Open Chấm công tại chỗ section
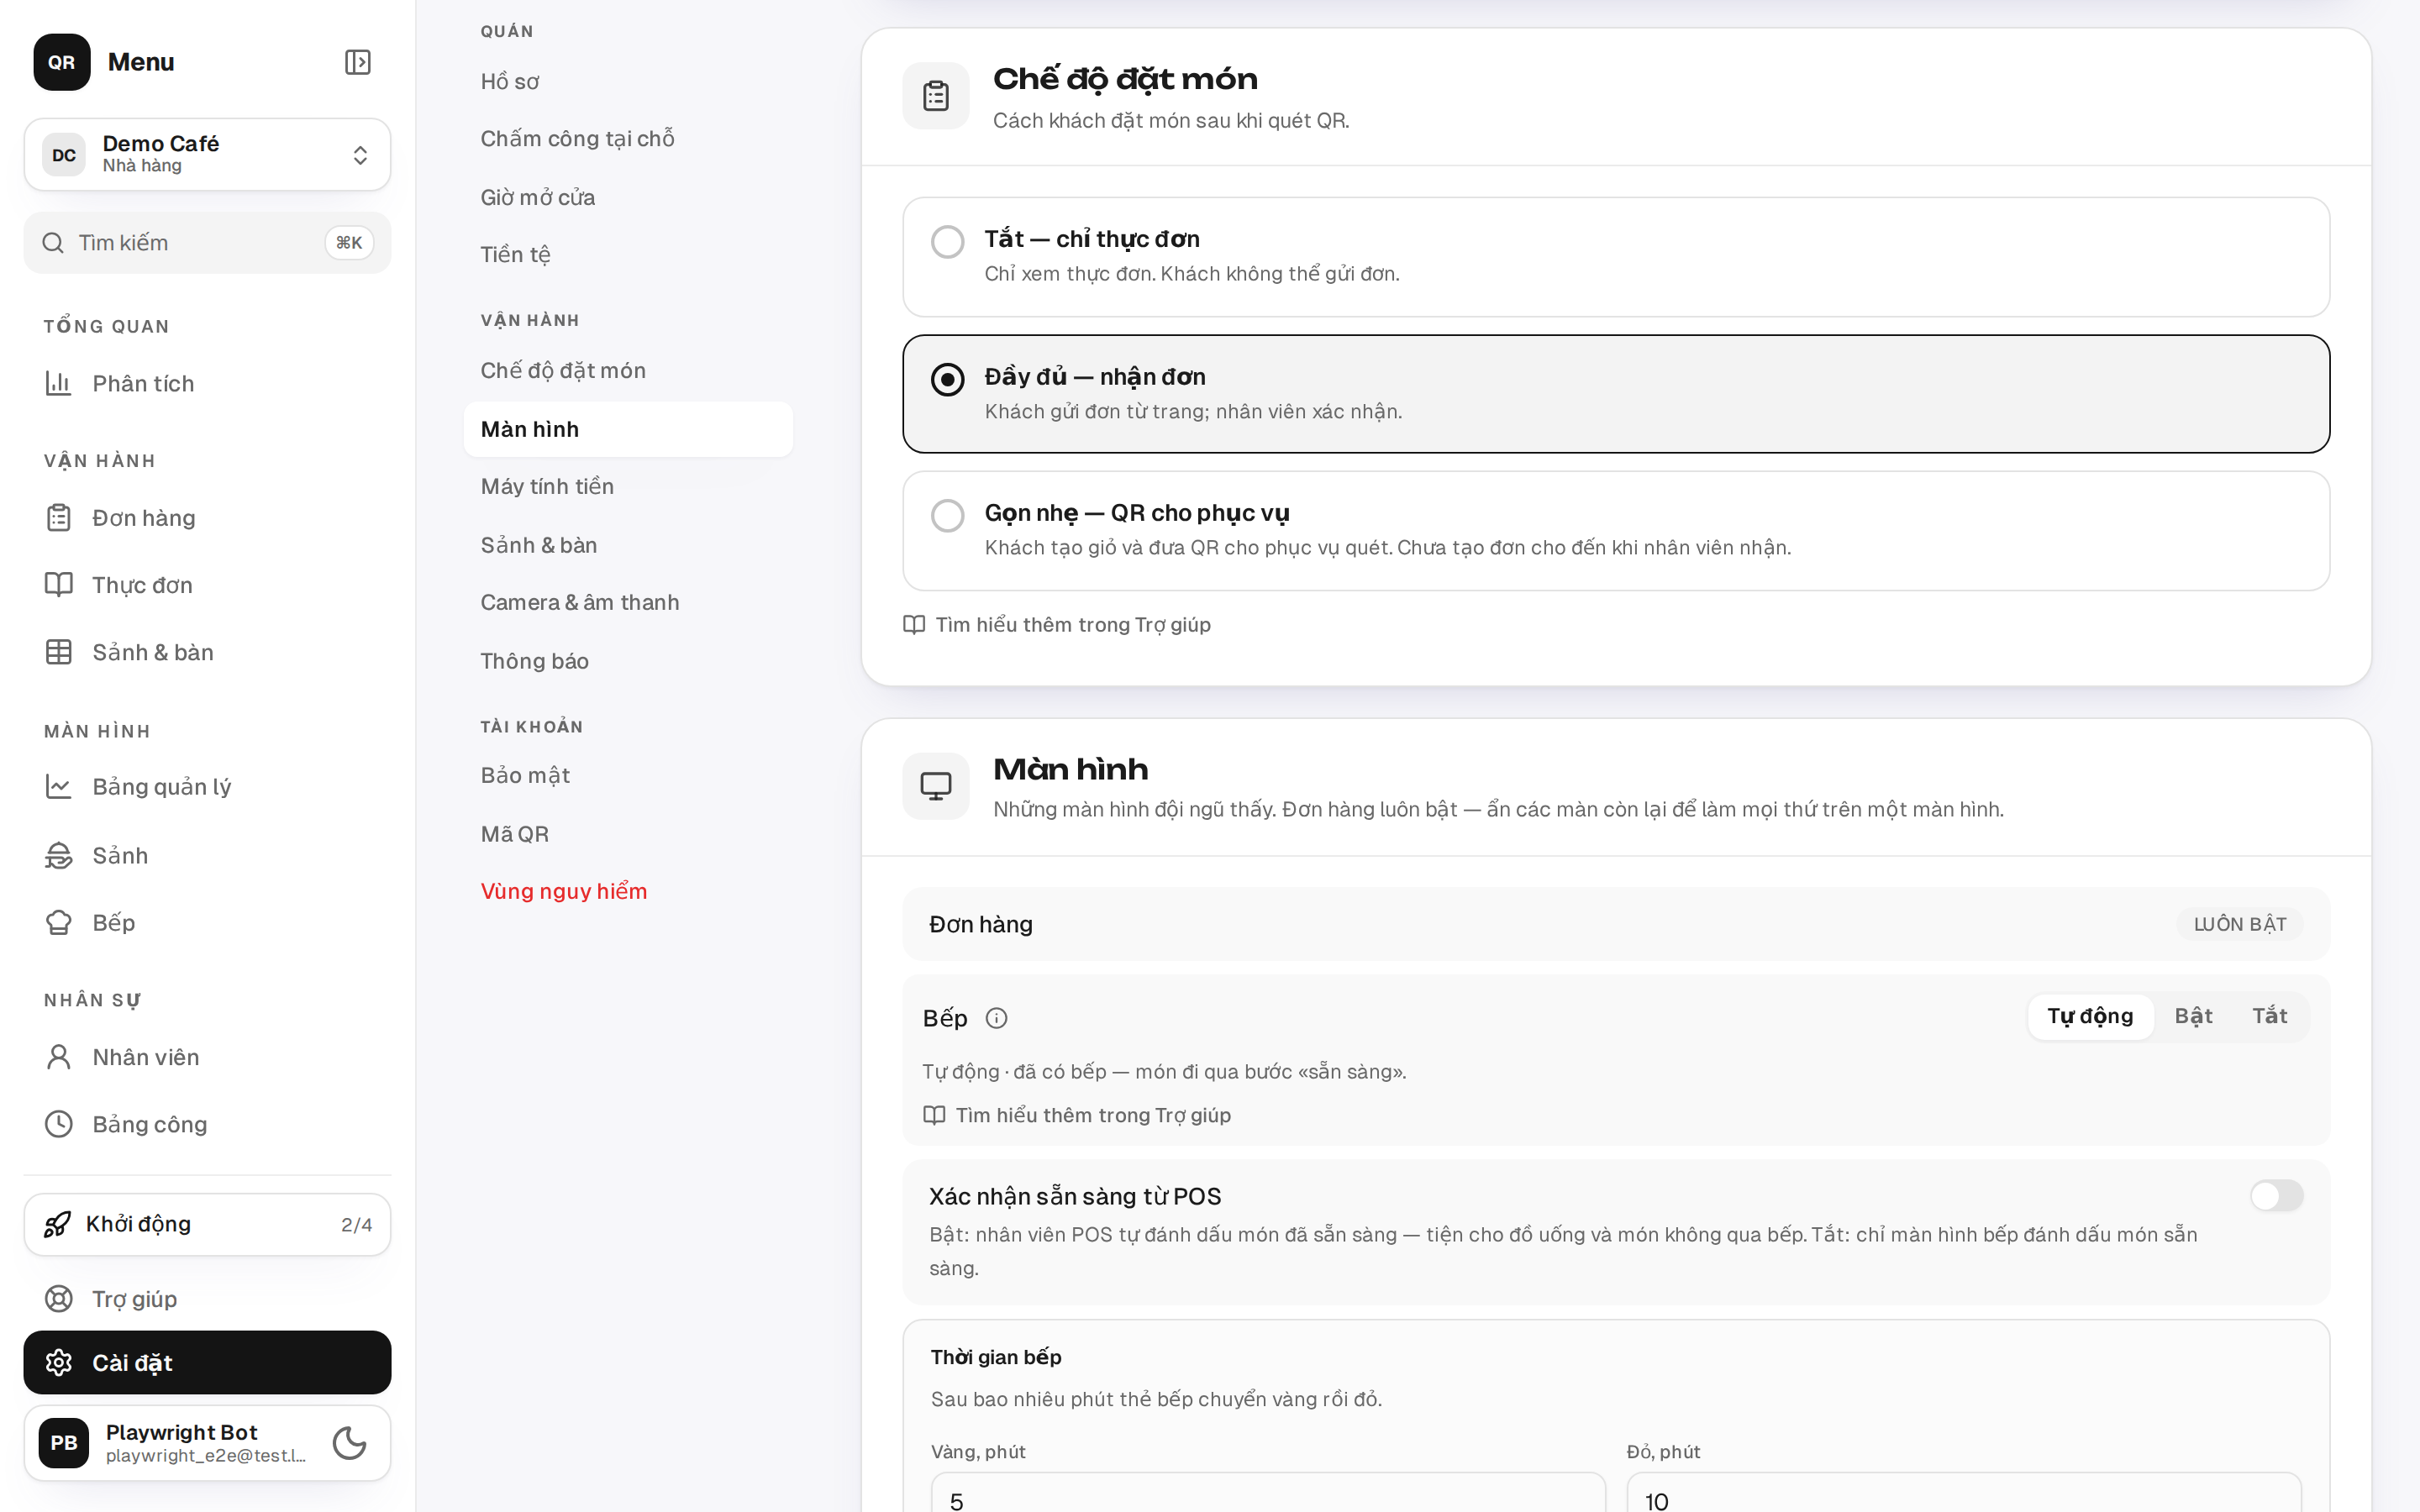Screen dimensions: 2420x1512 pyautogui.click(x=628, y=138)
